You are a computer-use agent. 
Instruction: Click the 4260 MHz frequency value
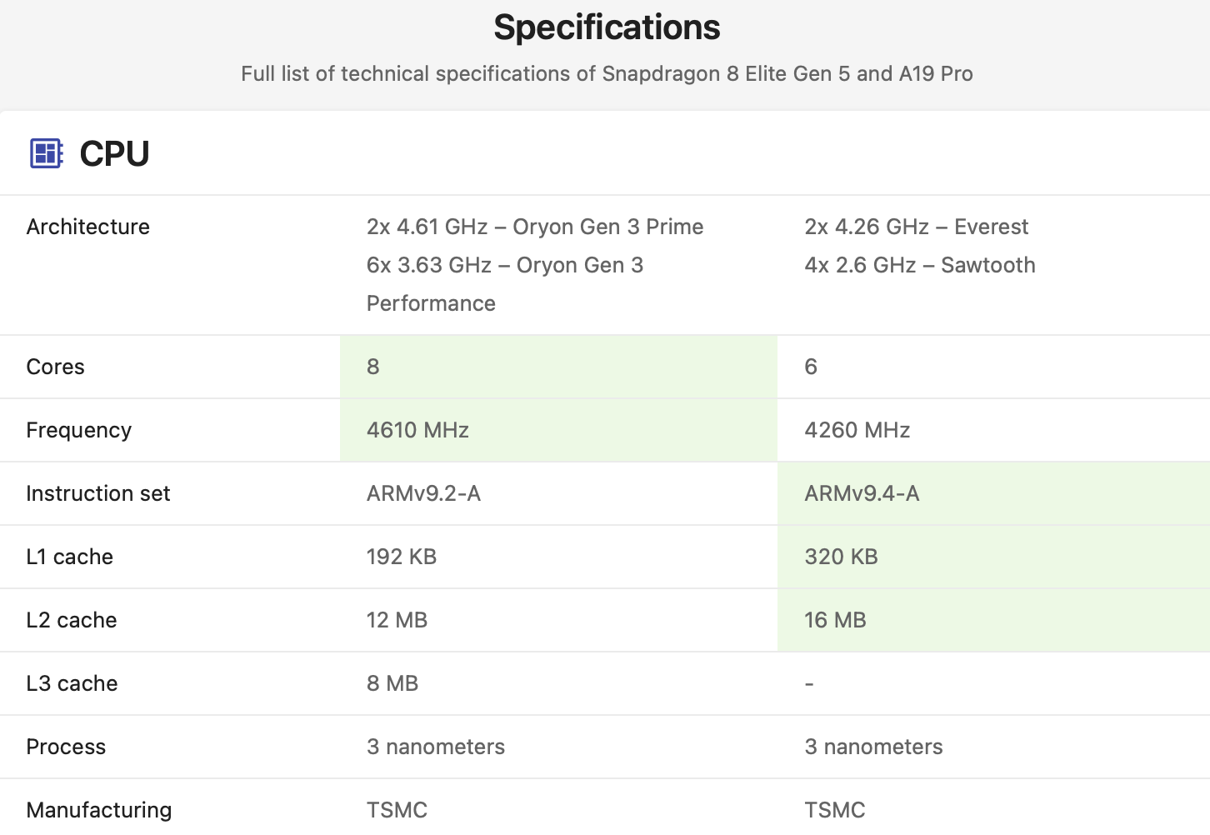click(857, 430)
